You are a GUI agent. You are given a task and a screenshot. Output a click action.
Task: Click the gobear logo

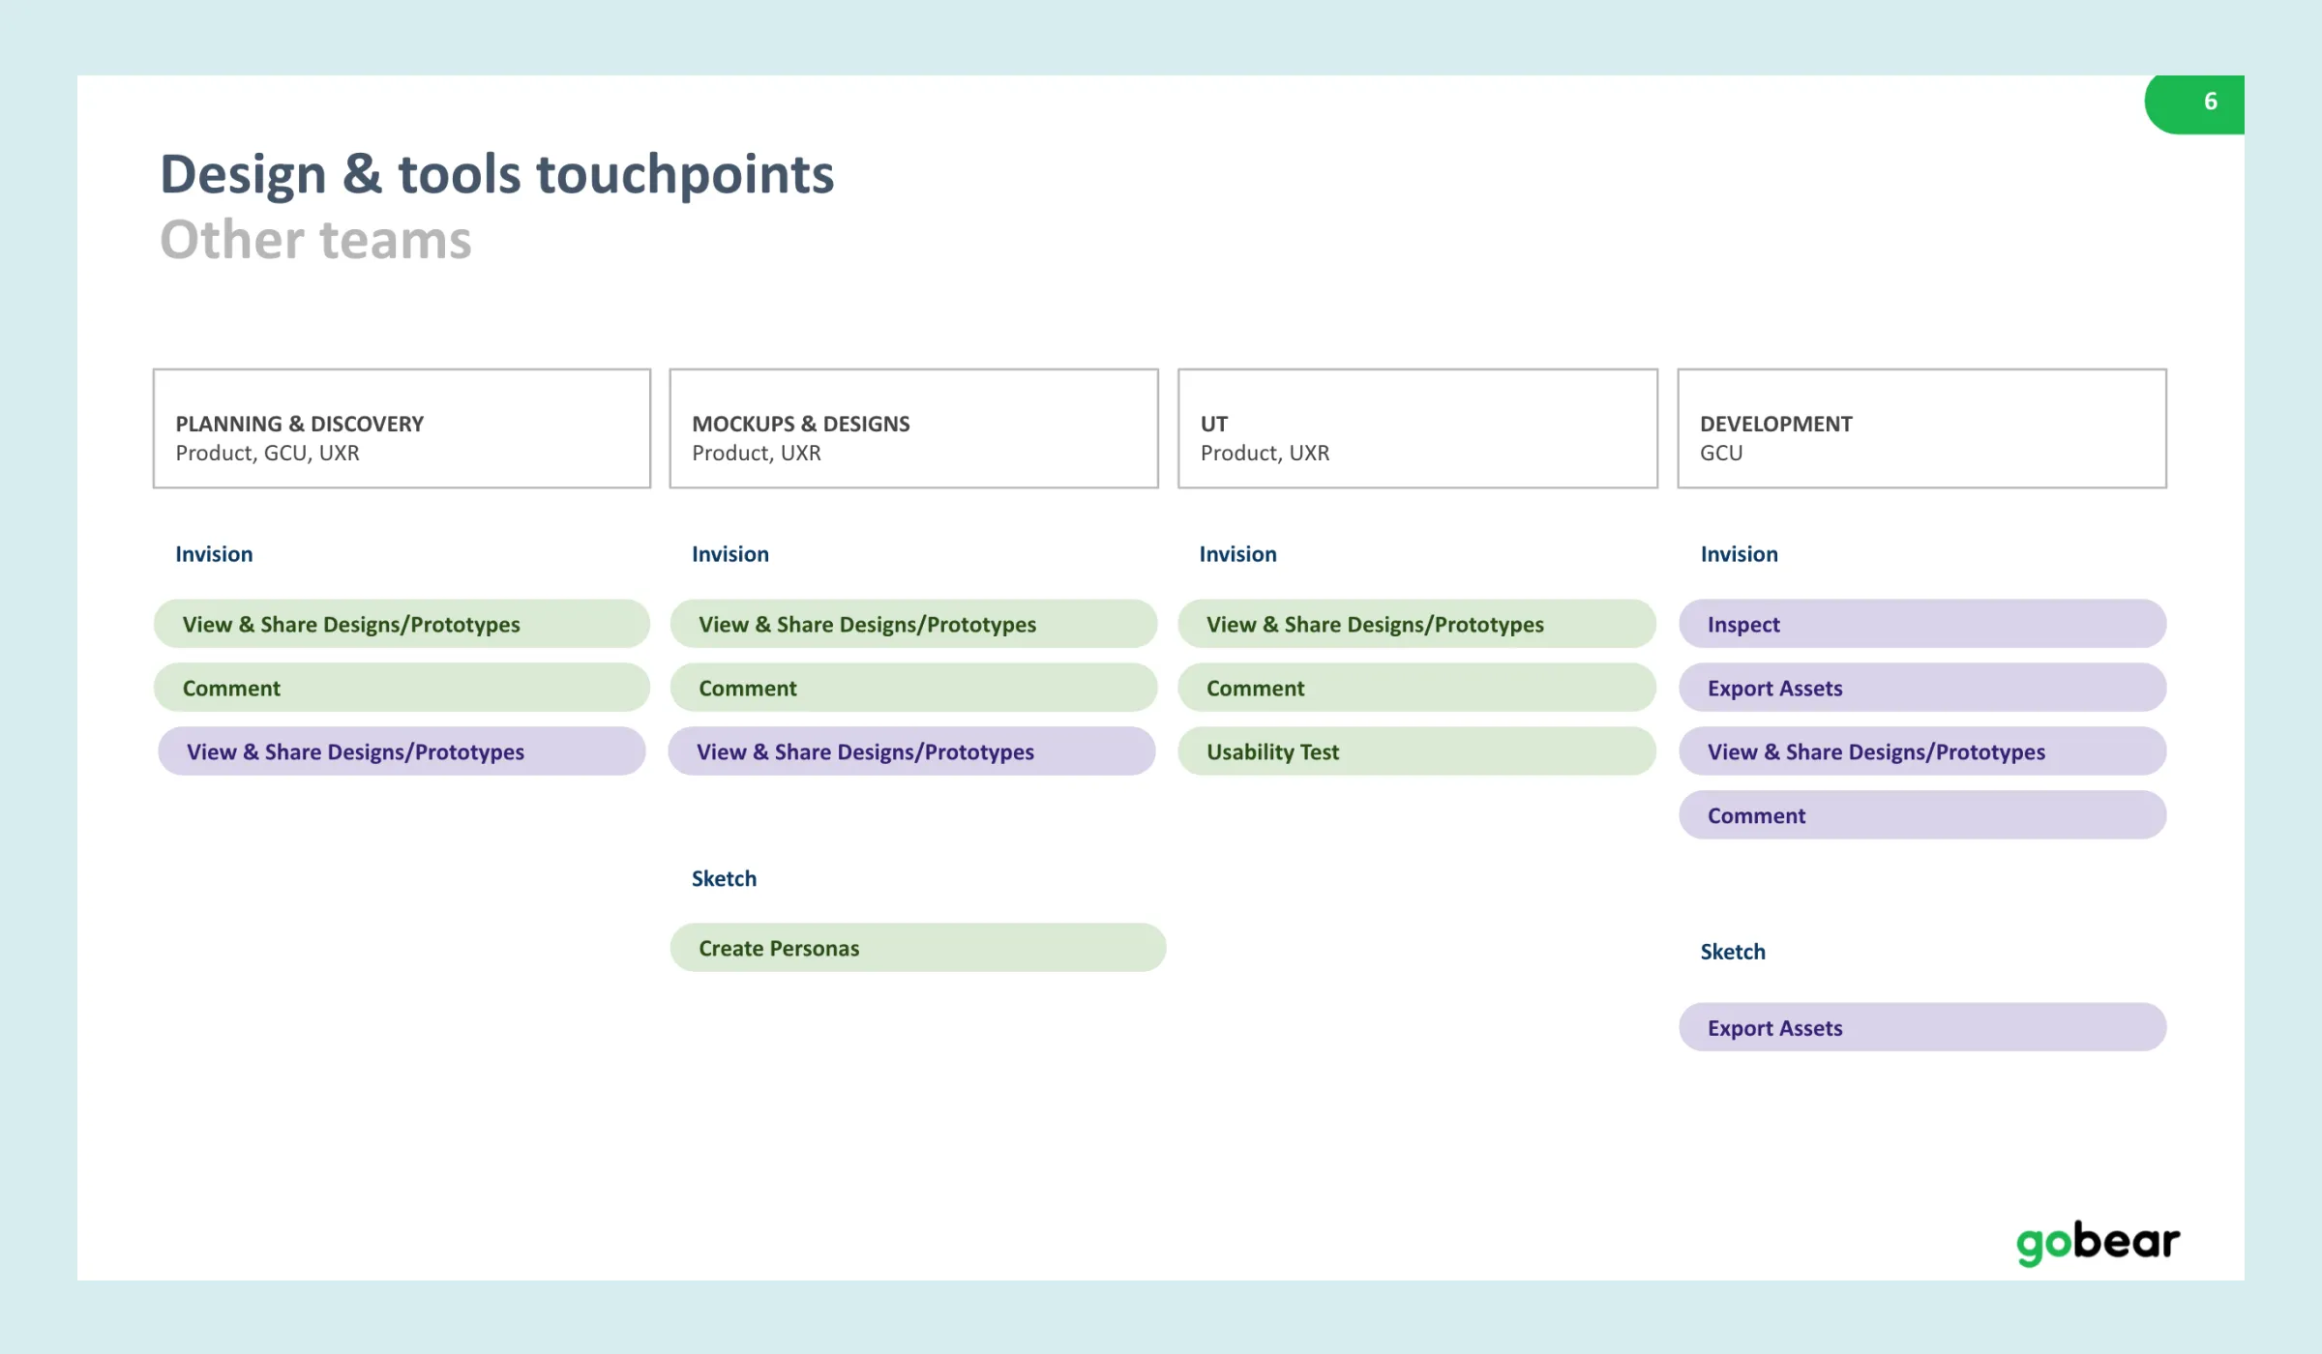click(x=2098, y=1243)
